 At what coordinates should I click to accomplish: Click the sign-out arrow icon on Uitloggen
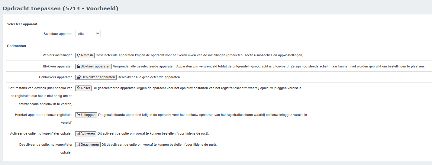point(79,115)
